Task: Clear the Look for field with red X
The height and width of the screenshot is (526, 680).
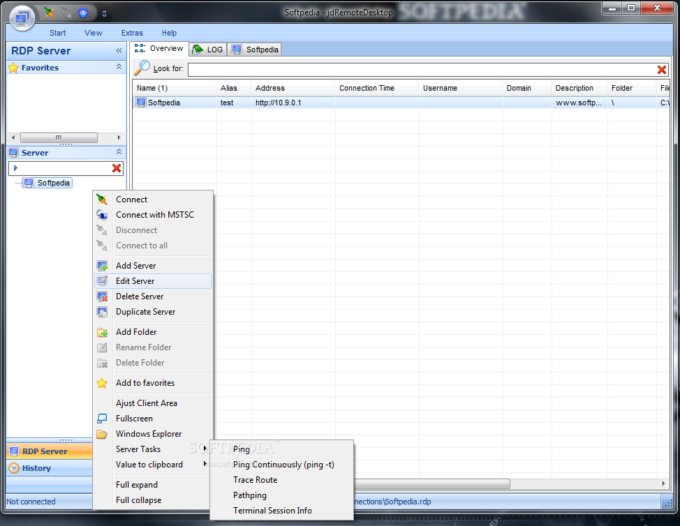Action: (662, 69)
